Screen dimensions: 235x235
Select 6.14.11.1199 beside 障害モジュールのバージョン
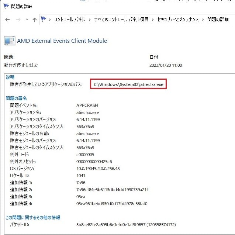[x=88, y=141]
